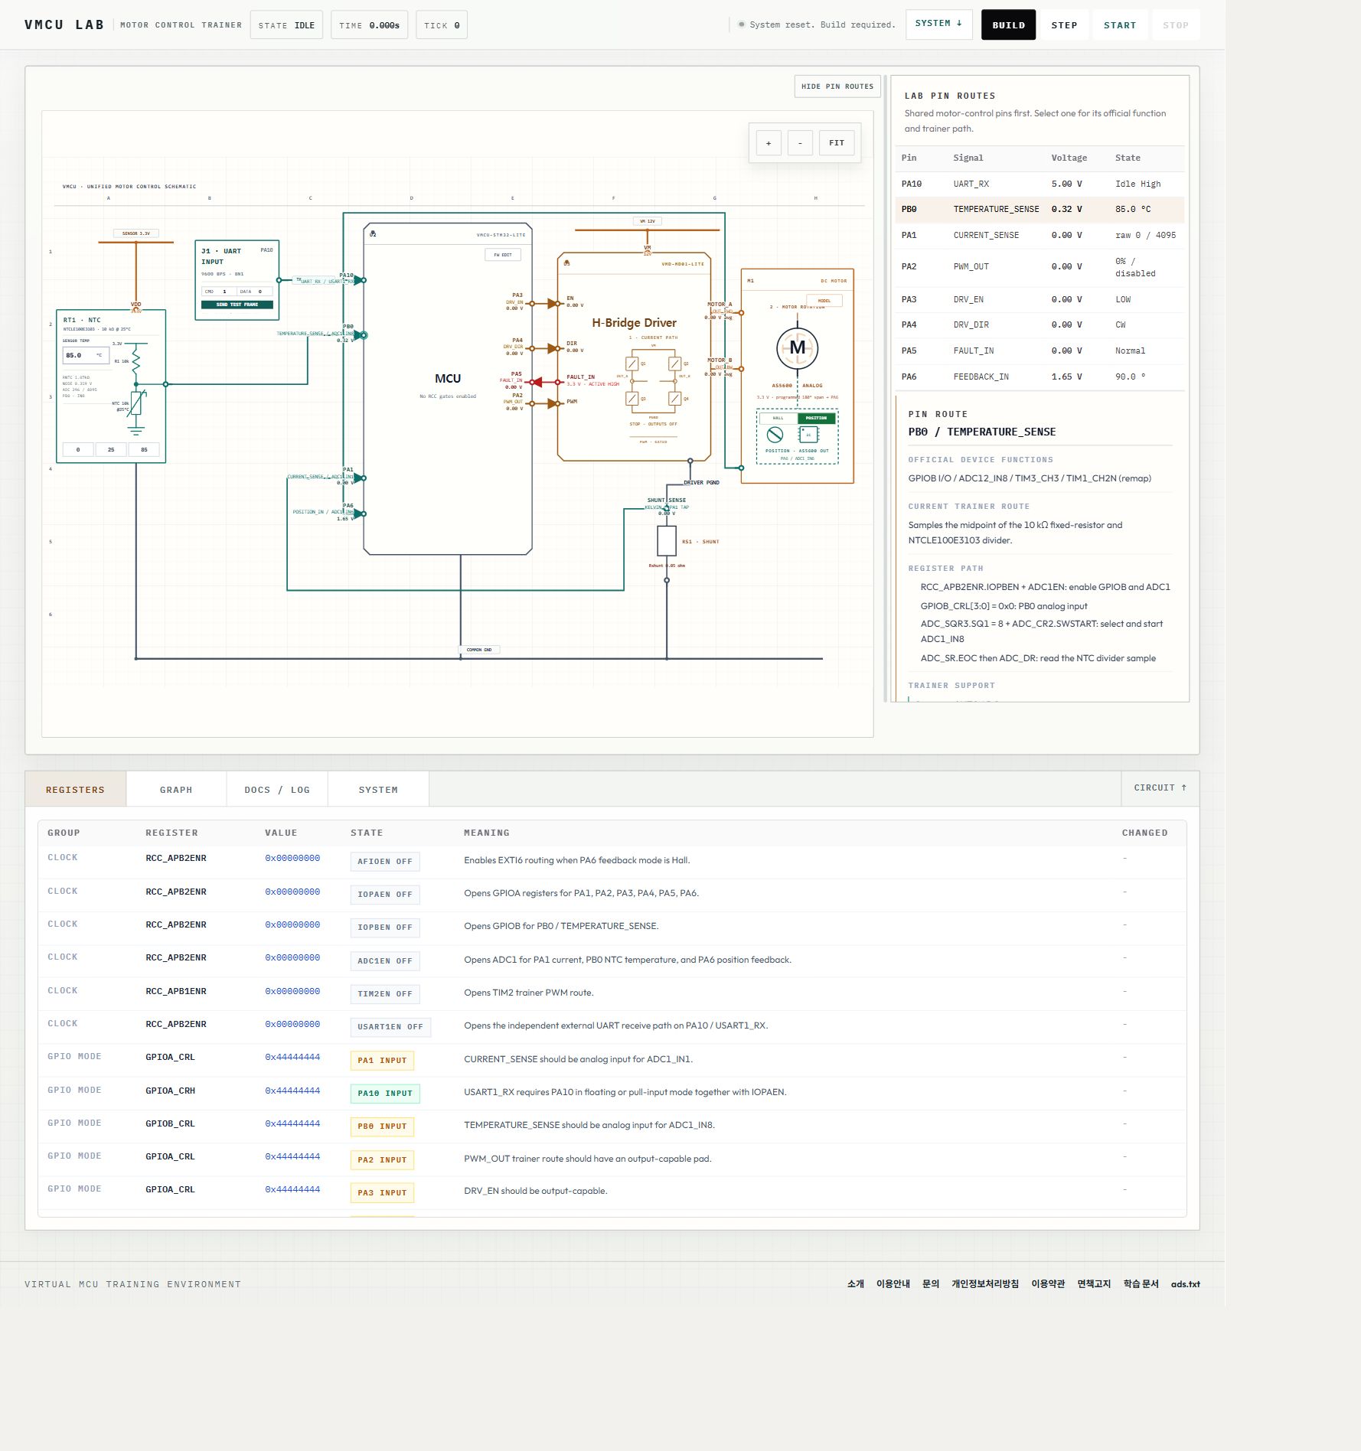Click the STEP button
This screenshot has height=1451, width=1361.
click(1064, 24)
